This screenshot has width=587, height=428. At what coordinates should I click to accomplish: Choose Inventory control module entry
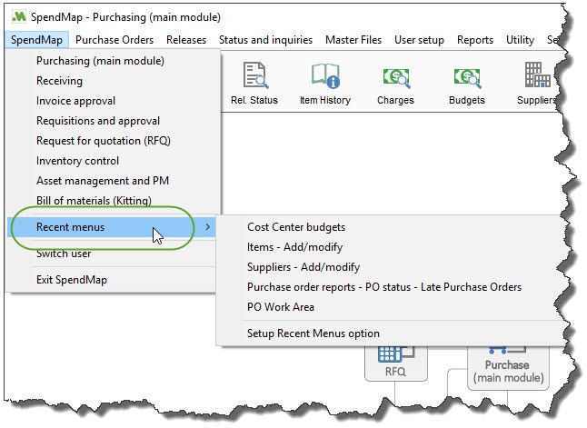[x=113, y=161]
